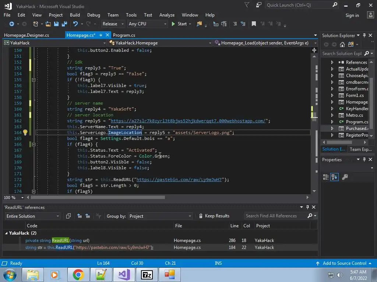This screenshot has height=282, width=377.
Task: Toggle a bookmark with the bookmark icon
Action: [x=254, y=24]
